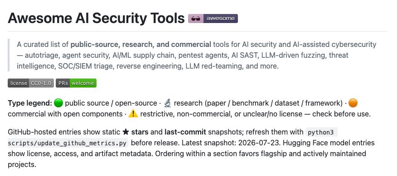Click the green welcome badge segment
Viewport: 397px width, 176px height.
[83, 83]
